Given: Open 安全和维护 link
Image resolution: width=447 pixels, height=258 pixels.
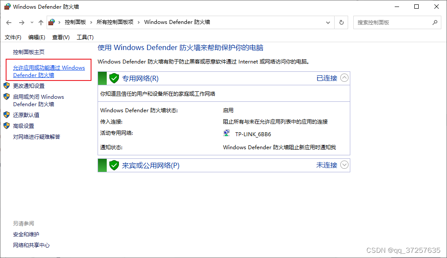Looking at the screenshot, I should (x=26, y=235).
